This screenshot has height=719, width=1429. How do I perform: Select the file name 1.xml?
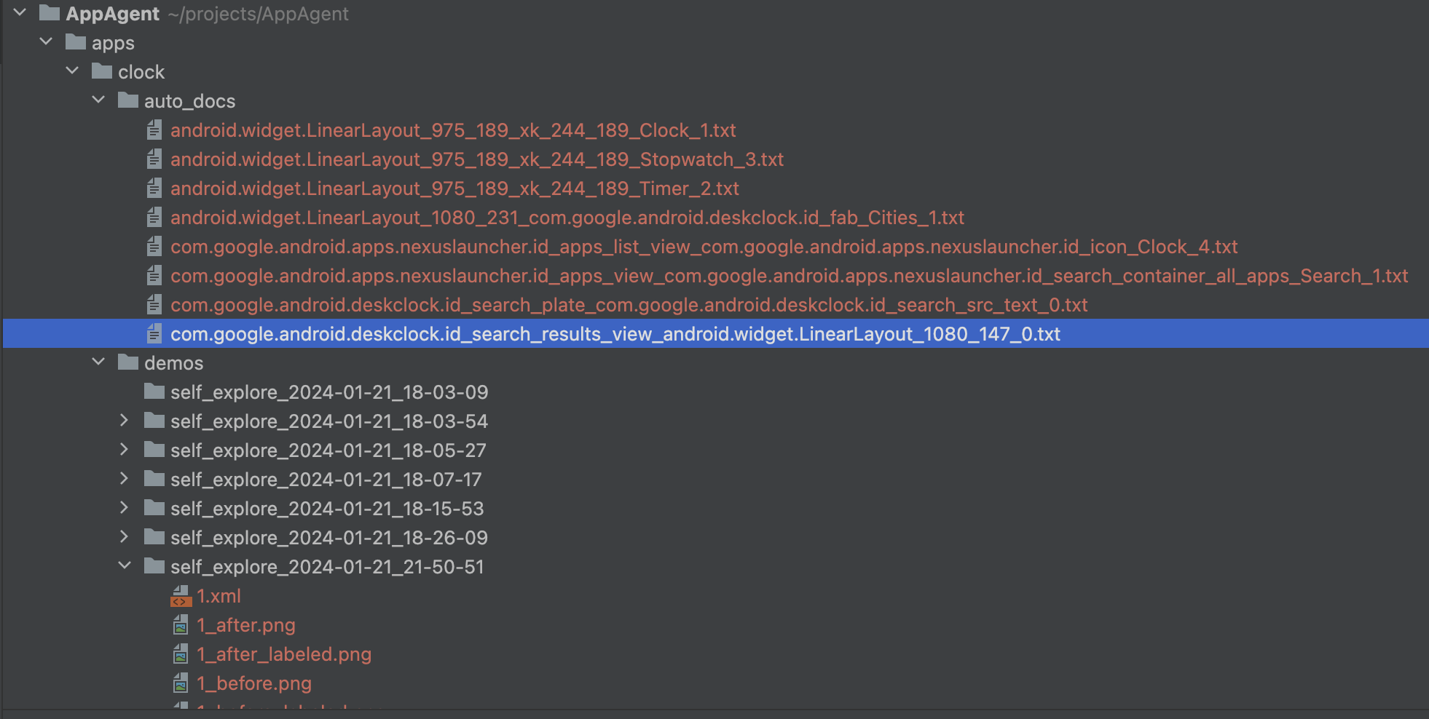tap(219, 596)
